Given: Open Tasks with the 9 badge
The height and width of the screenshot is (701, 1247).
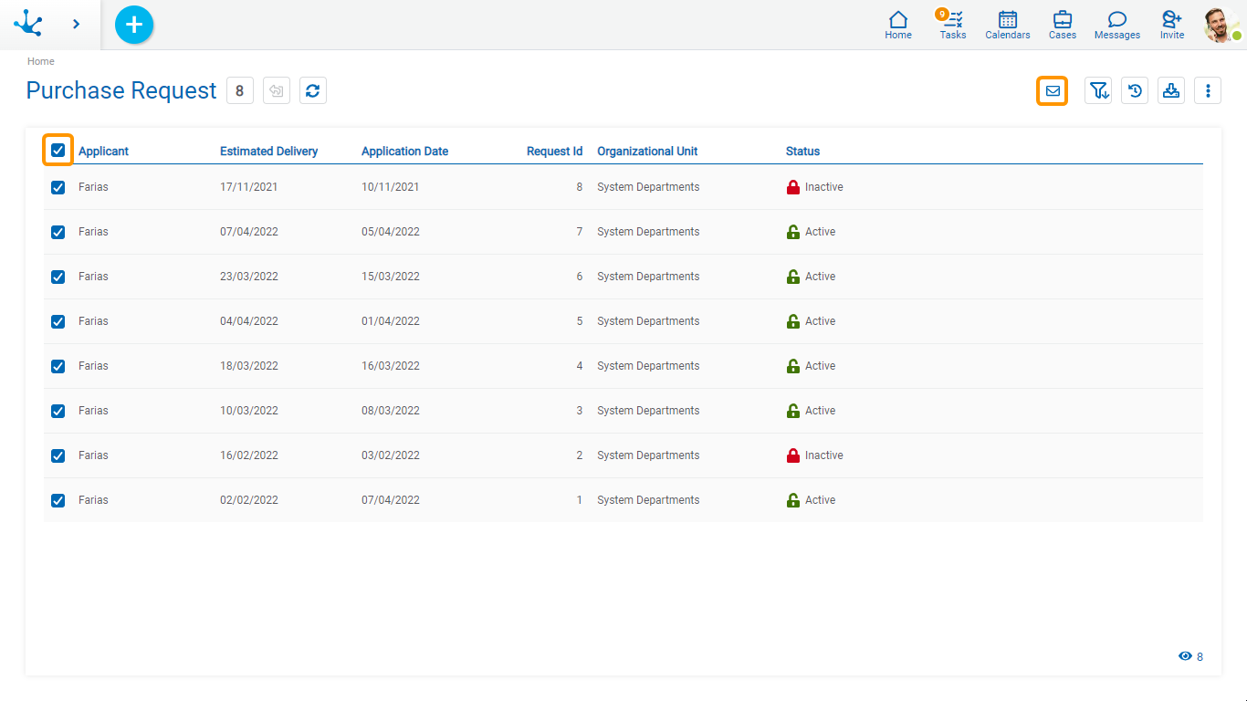Looking at the screenshot, I should (x=952, y=25).
